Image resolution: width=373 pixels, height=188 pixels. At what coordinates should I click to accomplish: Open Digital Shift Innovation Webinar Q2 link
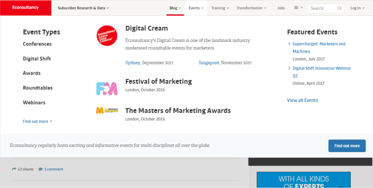[x=322, y=72]
